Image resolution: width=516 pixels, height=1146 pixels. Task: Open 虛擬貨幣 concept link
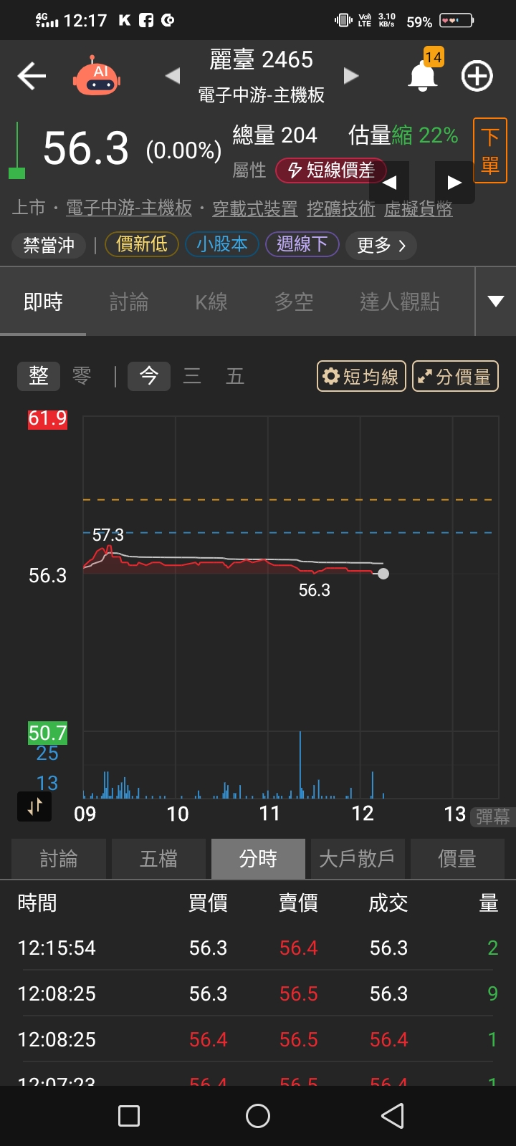pos(419,208)
